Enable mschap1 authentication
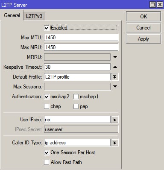This screenshot has width=164, height=170. click(76, 97)
